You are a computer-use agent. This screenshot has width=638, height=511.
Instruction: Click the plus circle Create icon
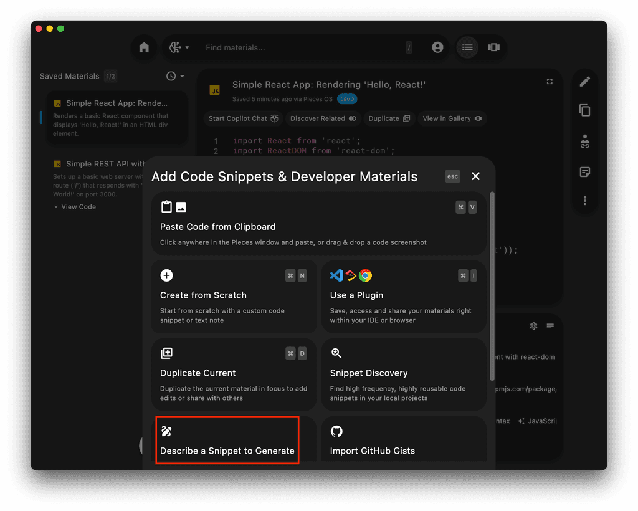(x=166, y=275)
